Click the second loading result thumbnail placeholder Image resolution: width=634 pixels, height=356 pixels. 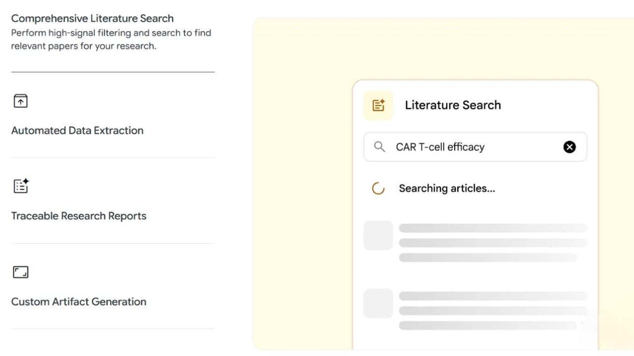tap(378, 304)
